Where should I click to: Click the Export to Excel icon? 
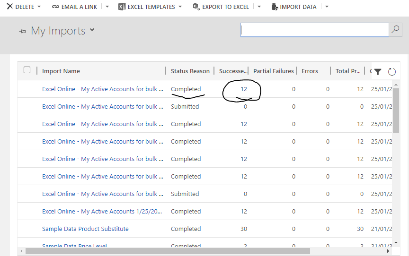[196, 7]
